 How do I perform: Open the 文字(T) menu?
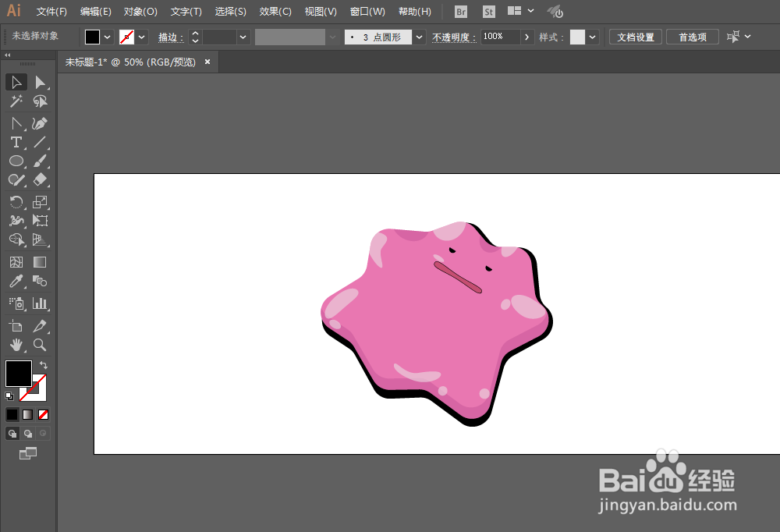[186, 12]
